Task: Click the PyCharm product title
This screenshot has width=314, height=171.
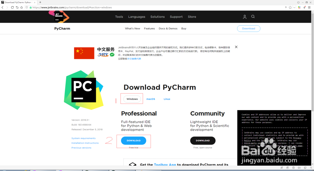Action: [x=62, y=28]
